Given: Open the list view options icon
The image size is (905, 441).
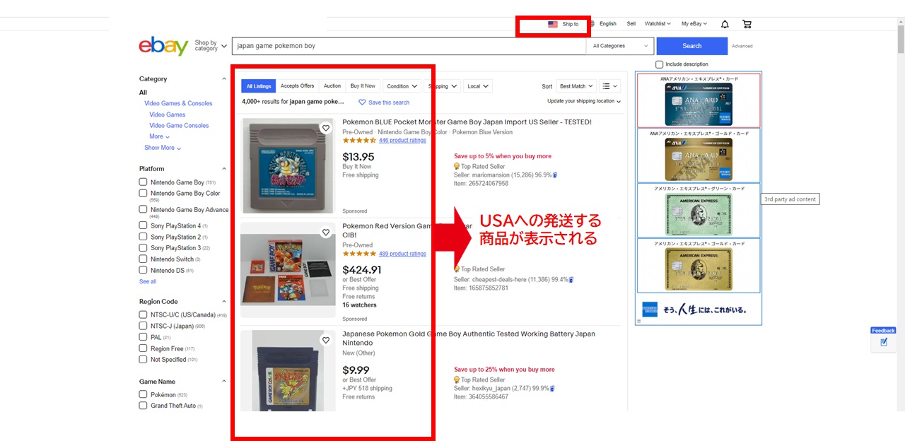Looking at the screenshot, I should [x=609, y=86].
